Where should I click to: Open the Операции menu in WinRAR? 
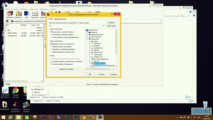pos(24,9)
